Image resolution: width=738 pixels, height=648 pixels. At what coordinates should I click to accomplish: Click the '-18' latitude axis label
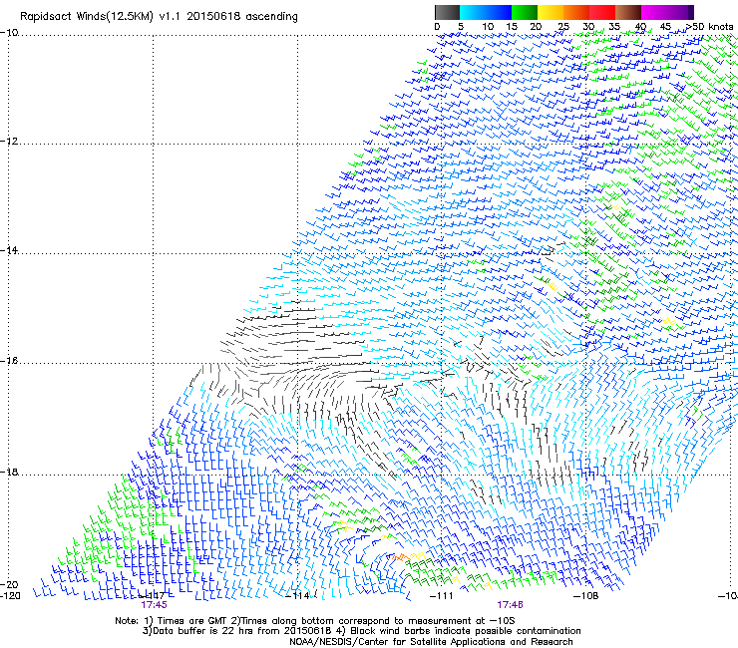[9, 472]
